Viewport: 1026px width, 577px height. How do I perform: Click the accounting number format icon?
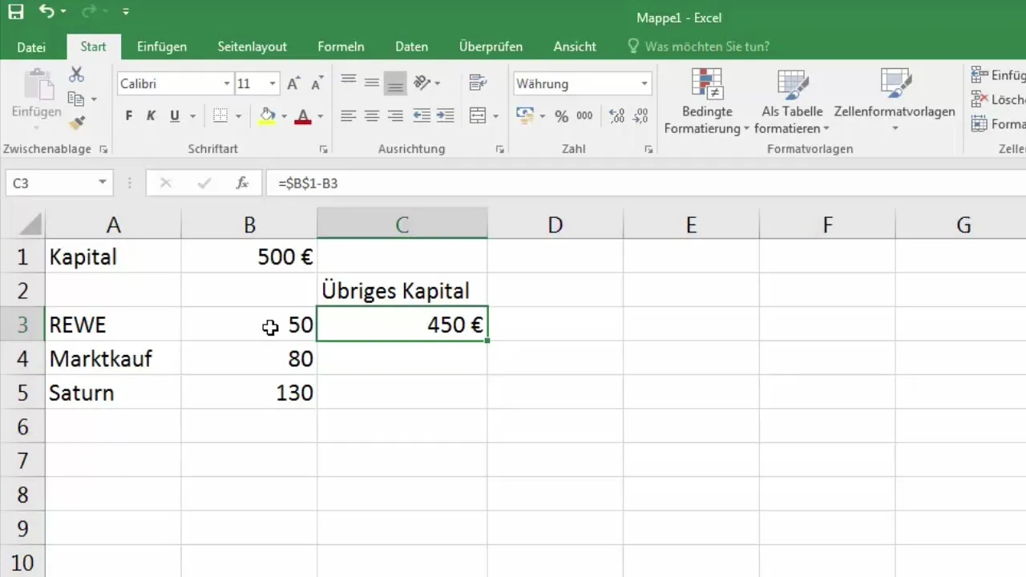pos(525,116)
